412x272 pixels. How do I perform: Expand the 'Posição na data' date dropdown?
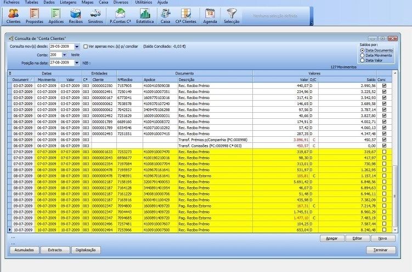pyautogui.click(x=77, y=63)
